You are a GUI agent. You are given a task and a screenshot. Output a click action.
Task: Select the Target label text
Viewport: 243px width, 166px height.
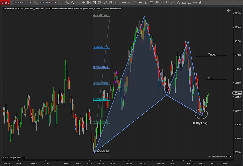[212, 54]
